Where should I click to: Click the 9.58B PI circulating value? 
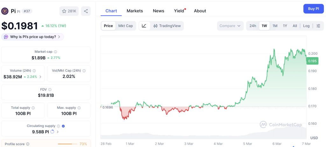pyautogui.click(x=40, y=132)
